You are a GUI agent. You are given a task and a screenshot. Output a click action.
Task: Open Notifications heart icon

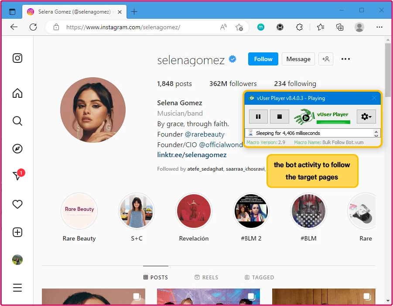tap(17, 204)
